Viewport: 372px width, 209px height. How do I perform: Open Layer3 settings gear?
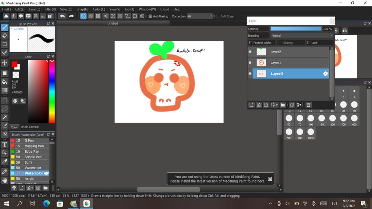pos(325,74)
